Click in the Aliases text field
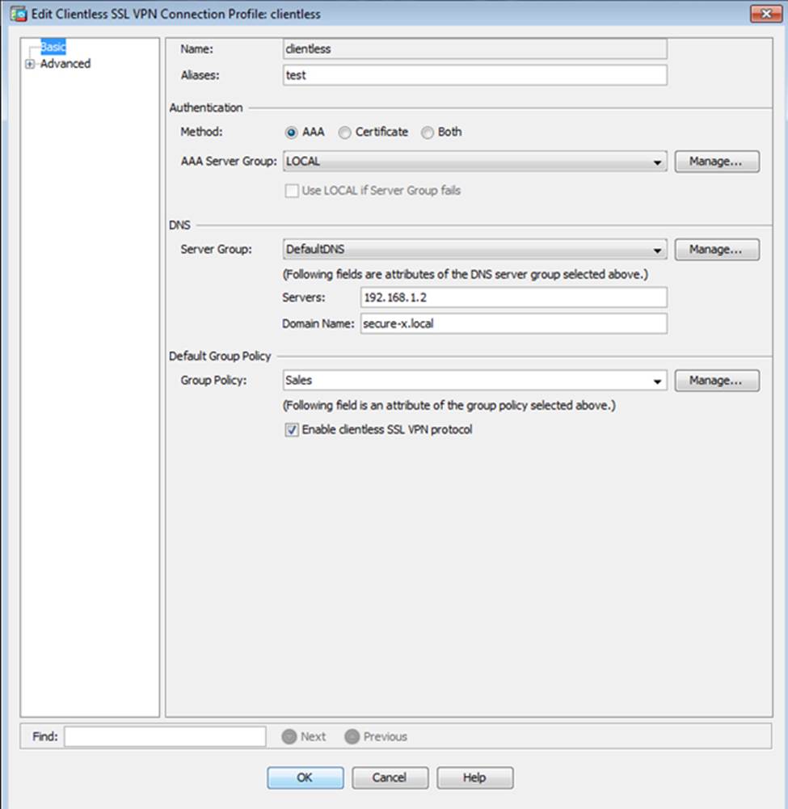The width and height of the screenshot is (788, 809). pyautogui.click(x=474, y=75)
